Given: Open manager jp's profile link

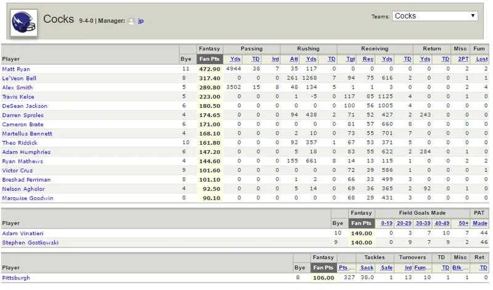Looking at the screenshot, I should [141, 21].
